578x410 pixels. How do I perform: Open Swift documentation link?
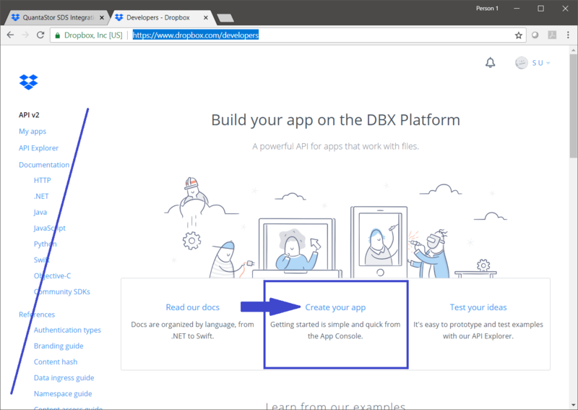[x=41, y=260]
